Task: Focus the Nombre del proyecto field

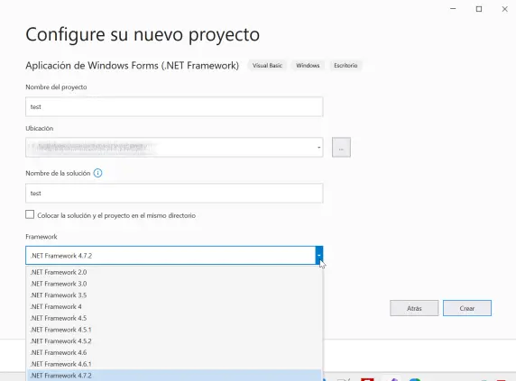Action: pos(174,107)
